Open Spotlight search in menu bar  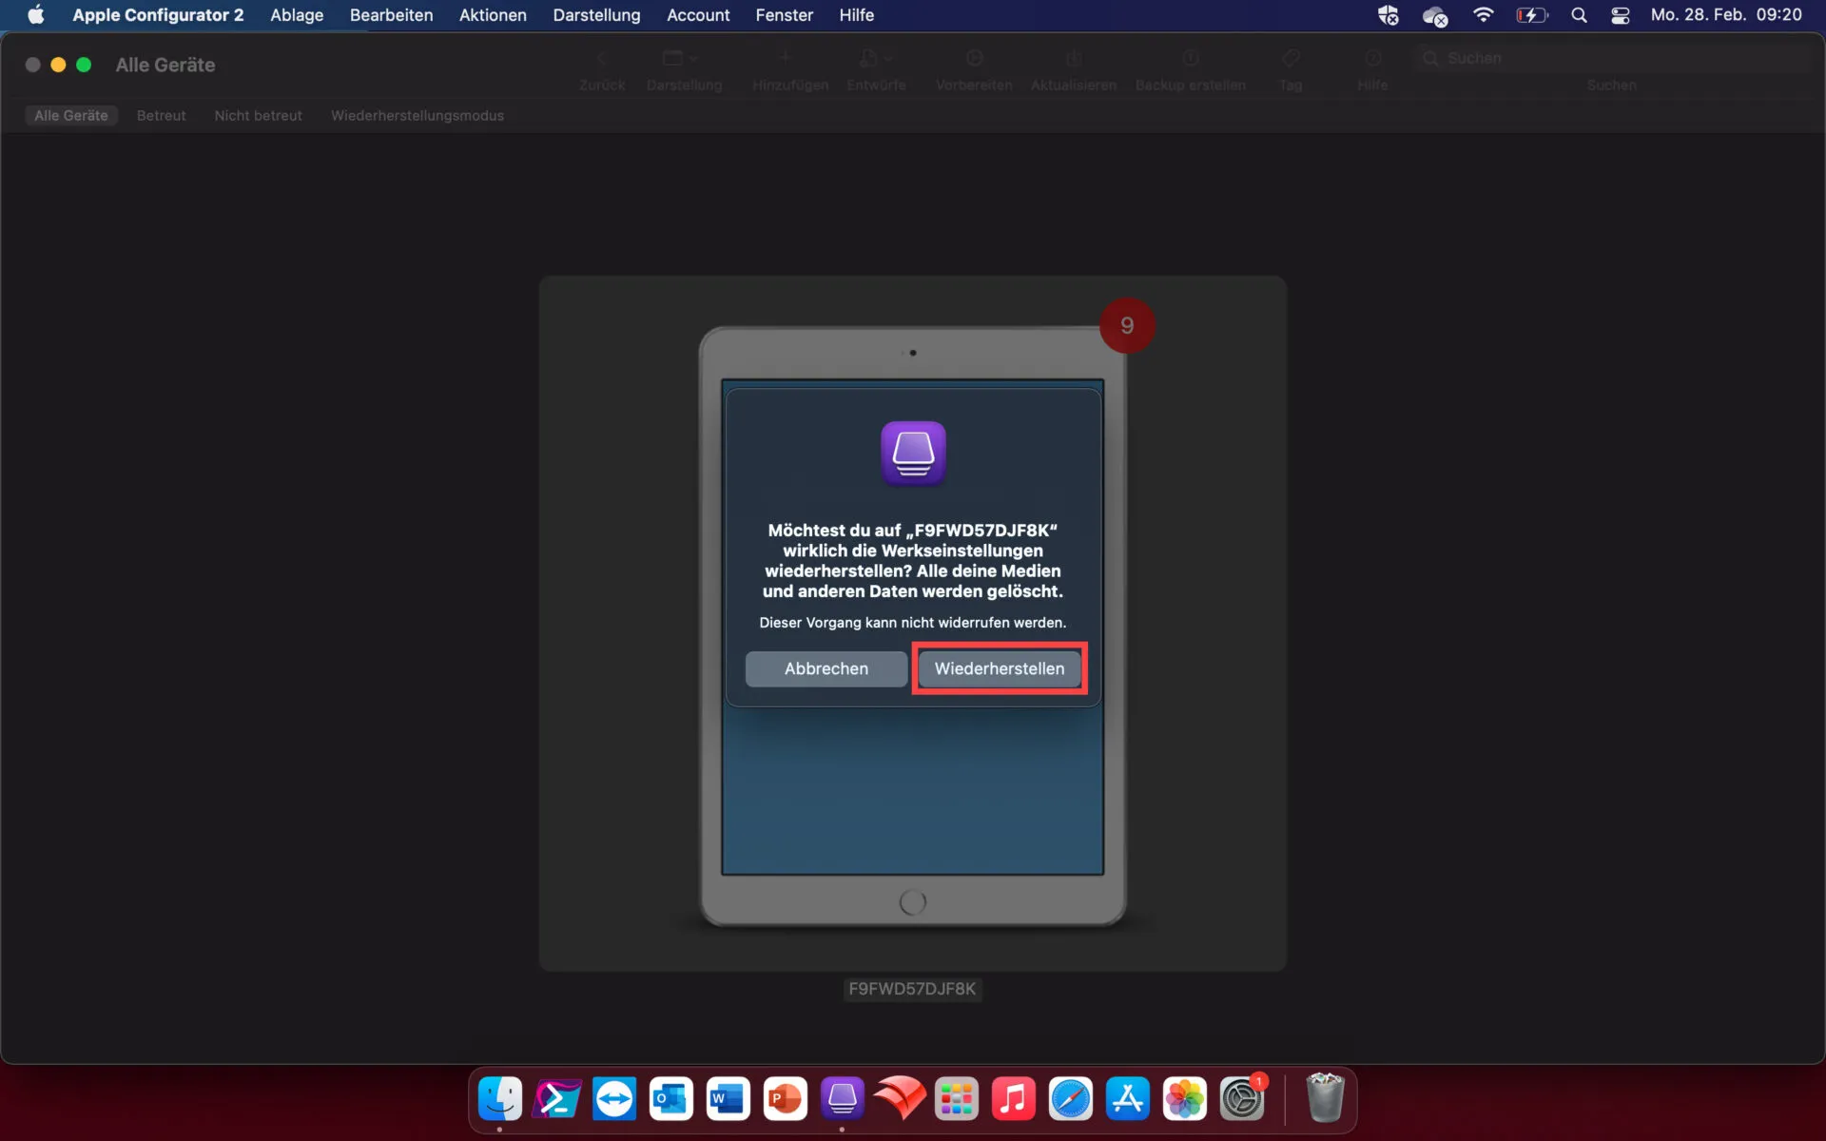point(1579,15)
